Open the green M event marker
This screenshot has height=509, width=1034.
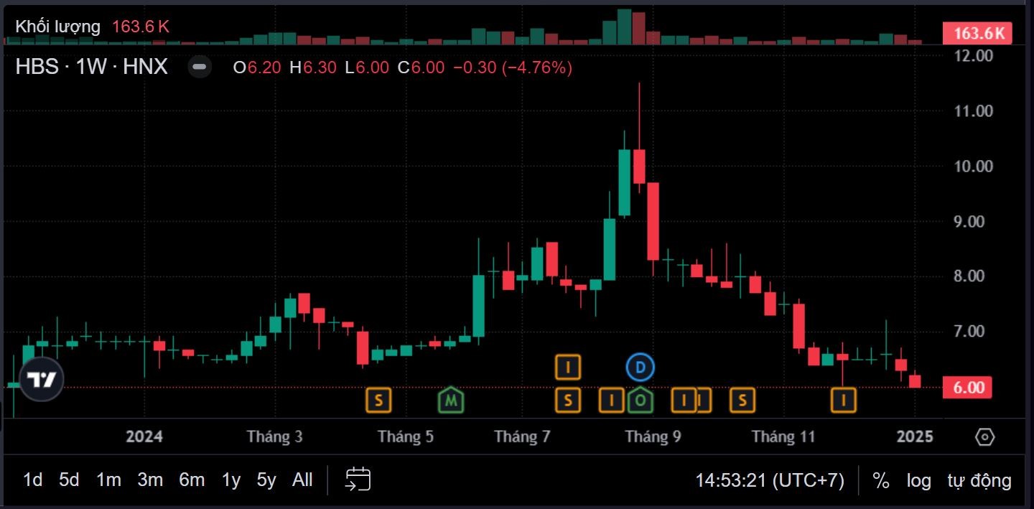click(451, 400)
